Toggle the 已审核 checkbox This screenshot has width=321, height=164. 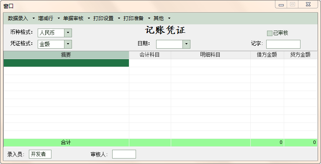click(270, 33)
